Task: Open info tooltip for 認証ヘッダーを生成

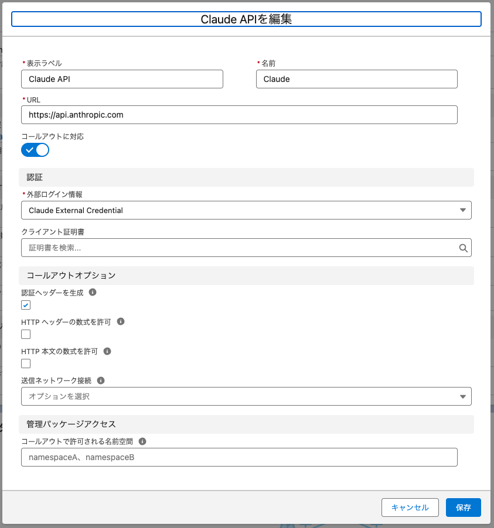Action: point(93,292)
